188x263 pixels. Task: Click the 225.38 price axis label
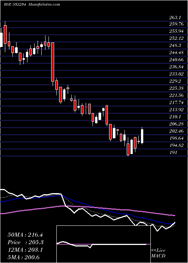(176, 88)
